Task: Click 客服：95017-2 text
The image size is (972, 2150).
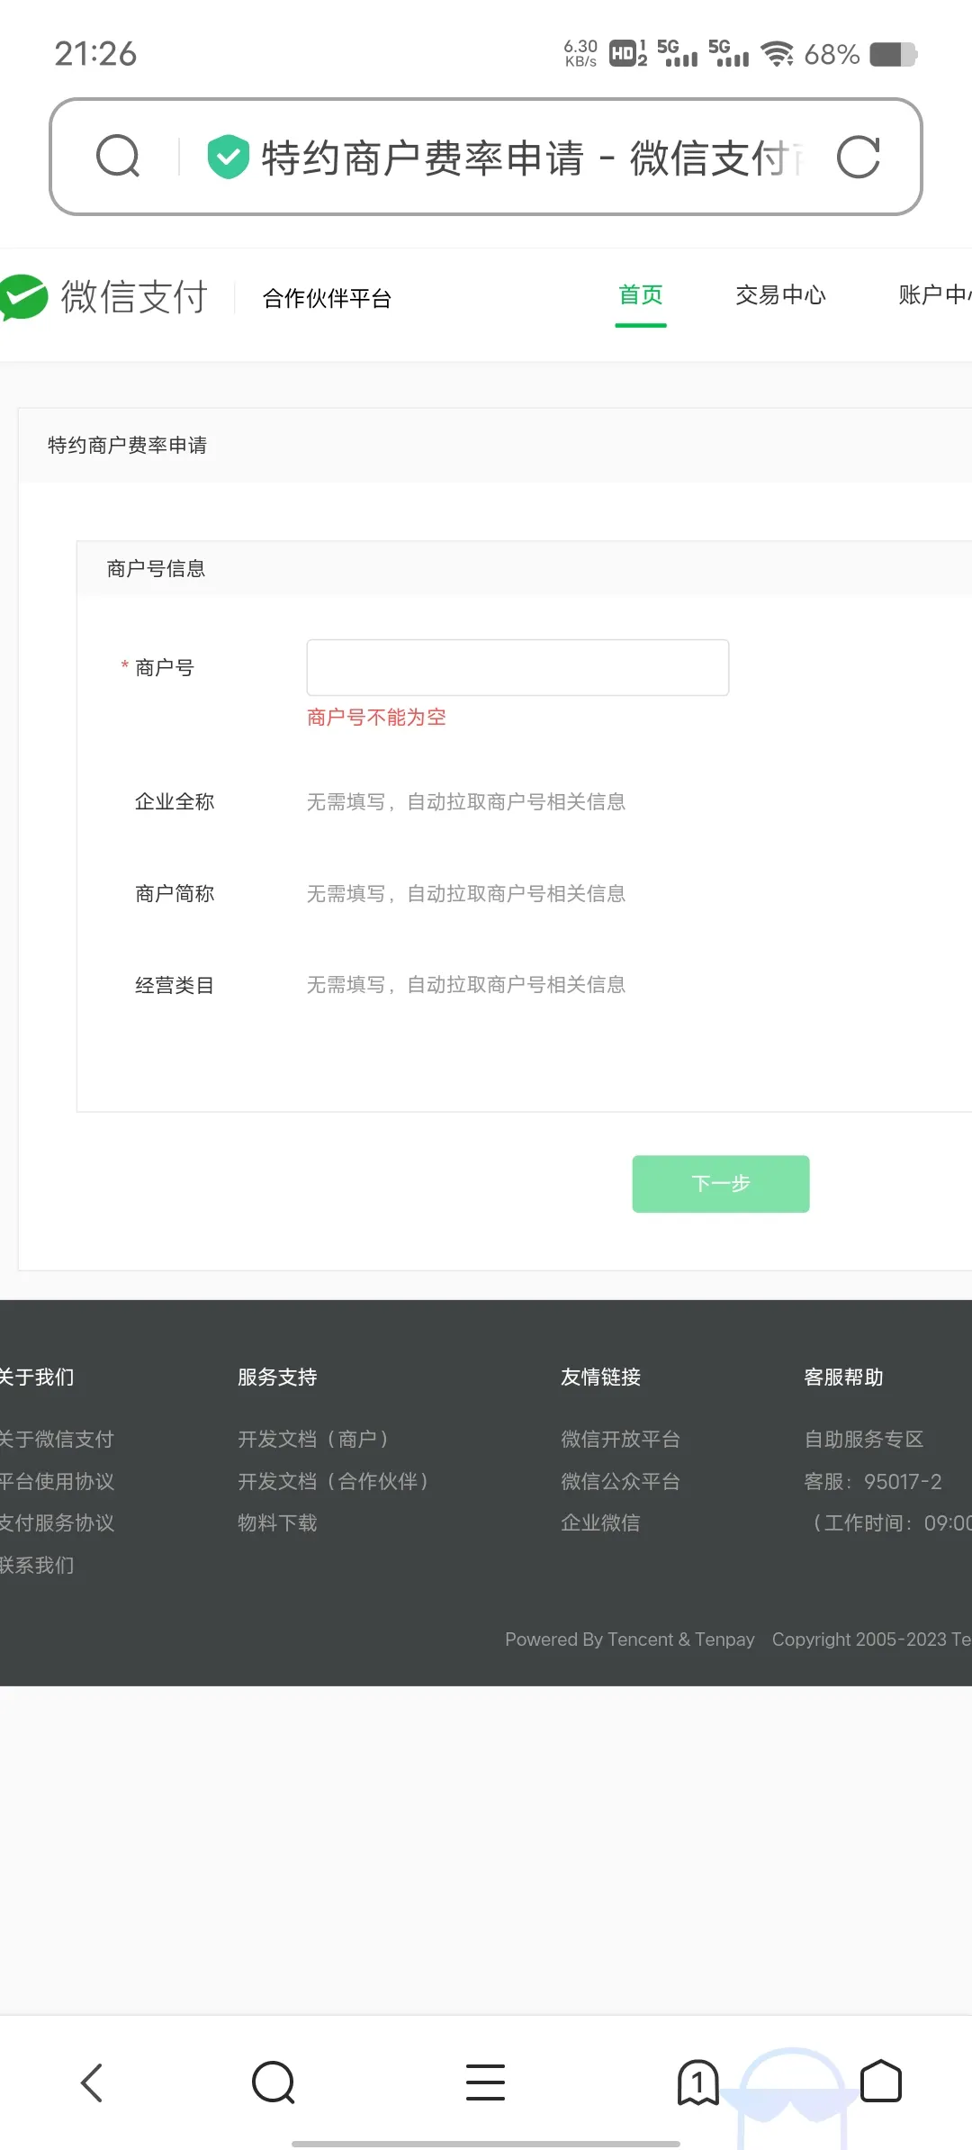Action: pyautogui.click(x=872, y=1481)
